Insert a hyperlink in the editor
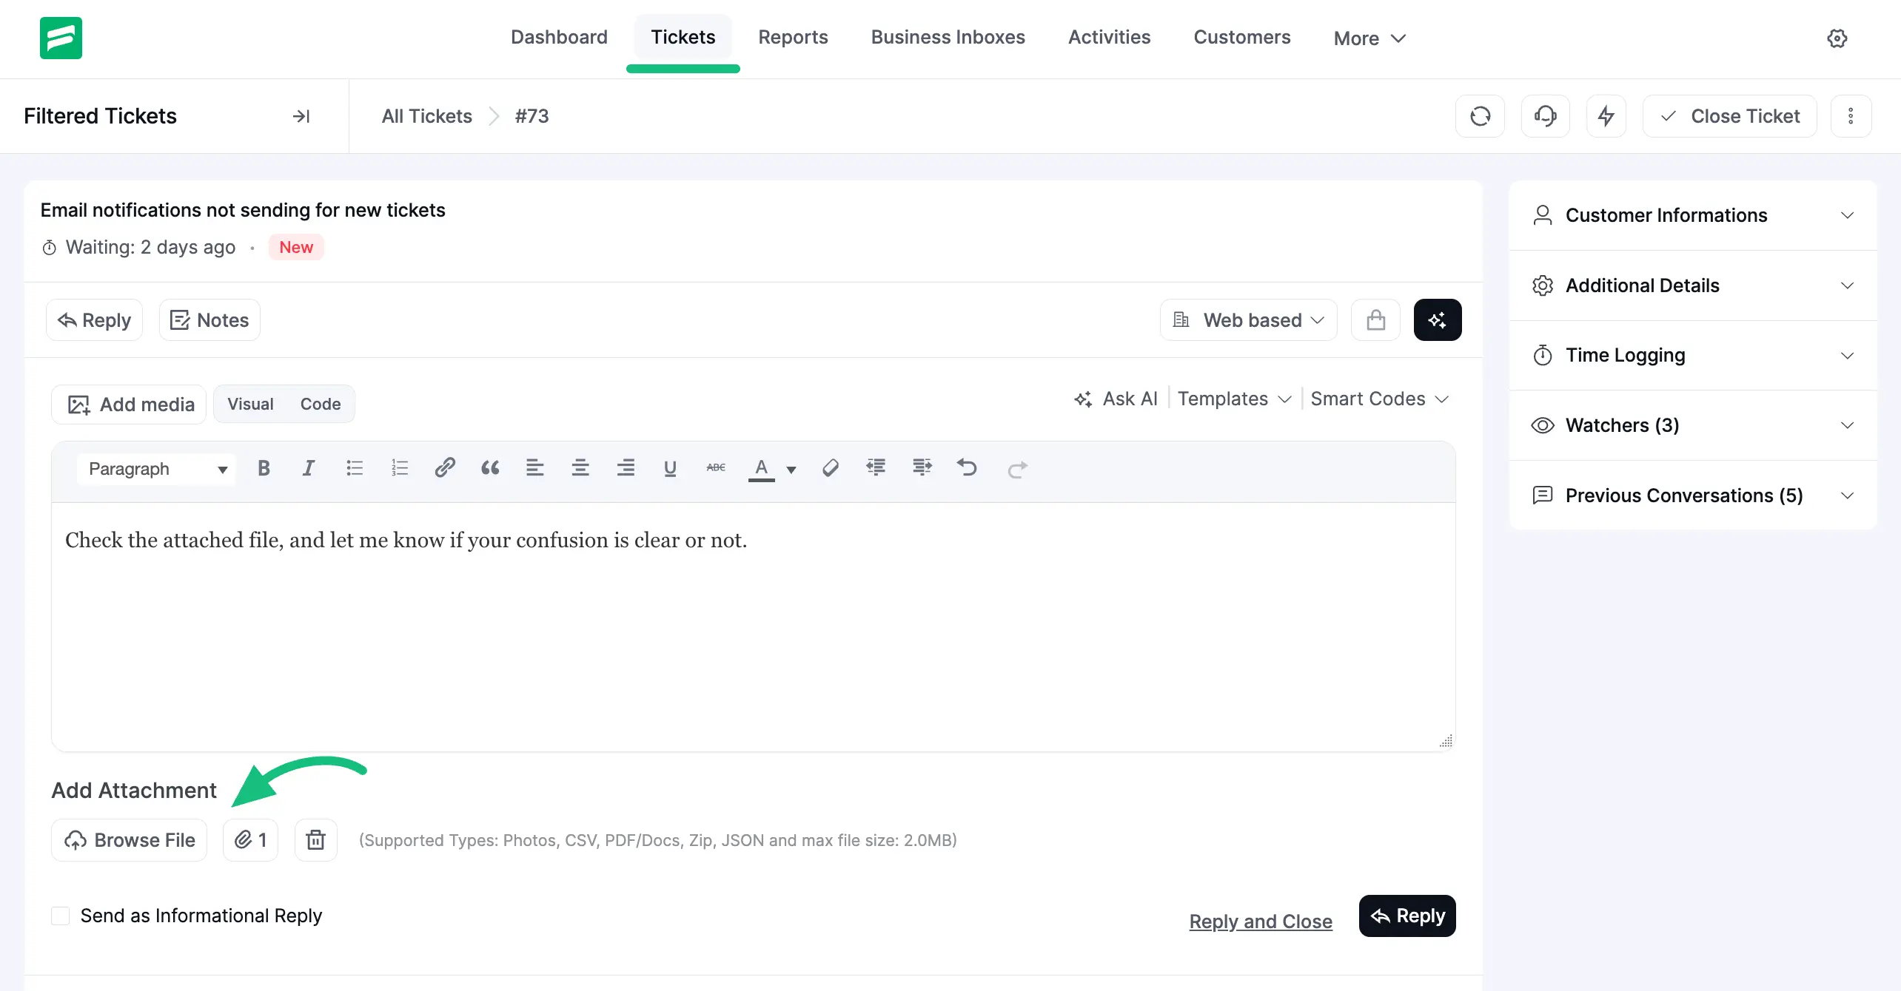Screen dimensions: 1901x991 click(x=444, y=467)
